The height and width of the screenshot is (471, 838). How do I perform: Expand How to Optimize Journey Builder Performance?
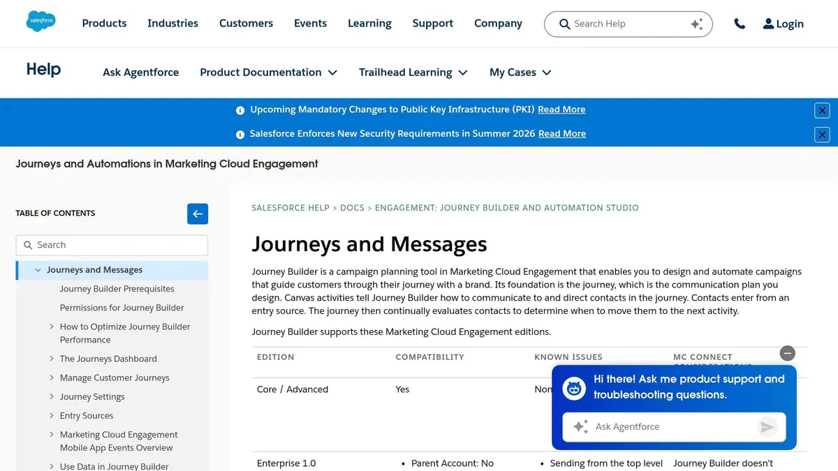pyautogui.click(x=52, y=327)
